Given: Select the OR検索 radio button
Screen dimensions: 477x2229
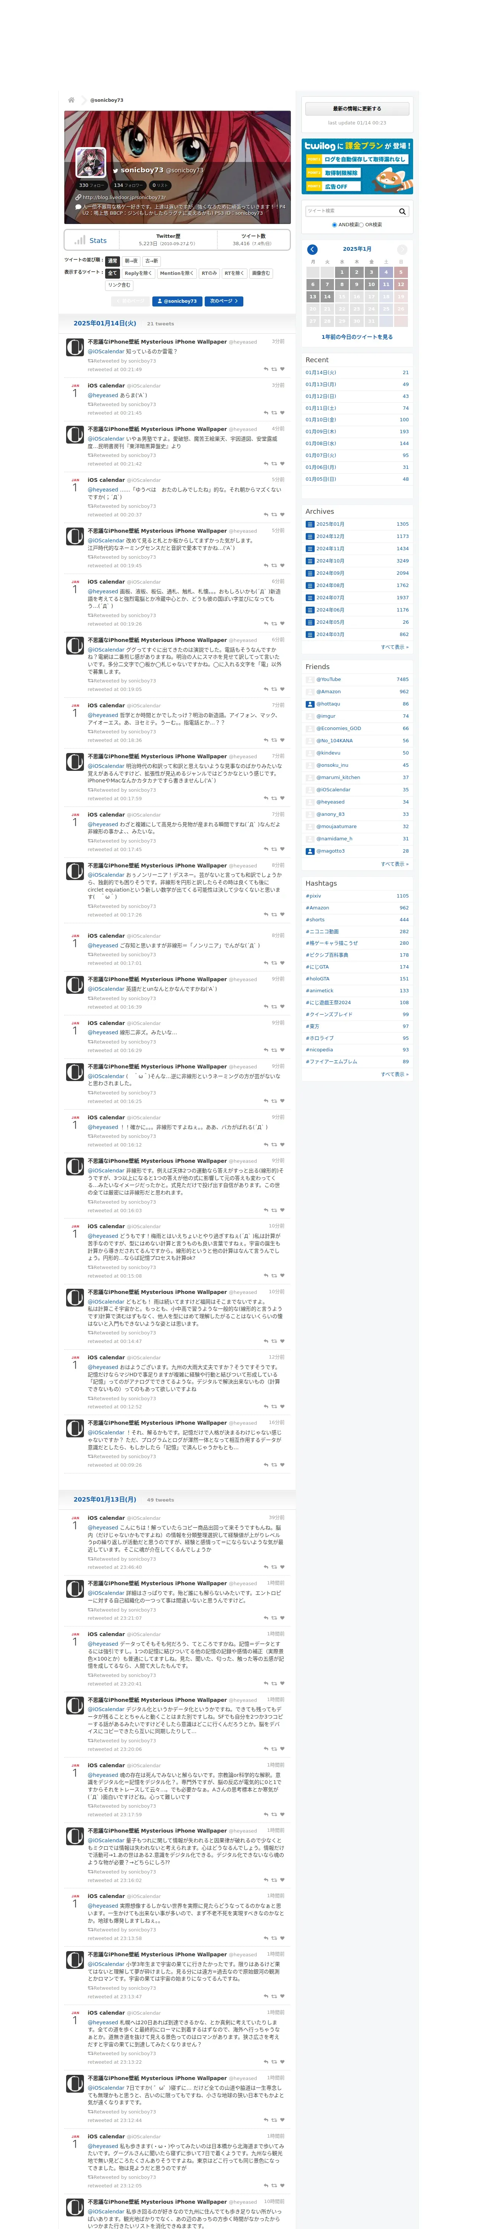Looking at the screenshot, I should pyautogui.click(x=362, y=225).
